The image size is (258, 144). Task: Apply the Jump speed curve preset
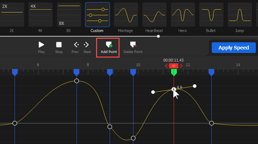tap(239, 15)
